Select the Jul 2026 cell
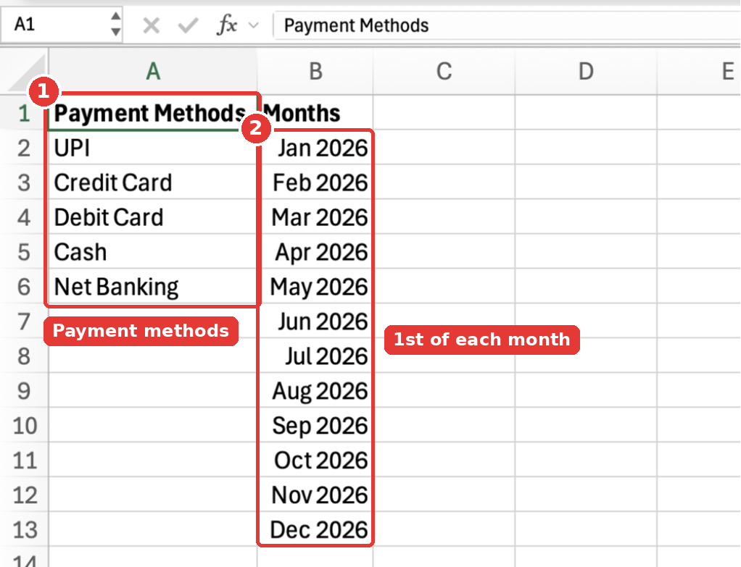 pos(315,356)
